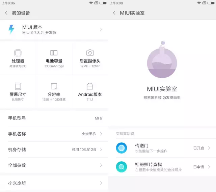Open the 全部参数 row
The image size is (216, 192).
click(x=54, y=165)
